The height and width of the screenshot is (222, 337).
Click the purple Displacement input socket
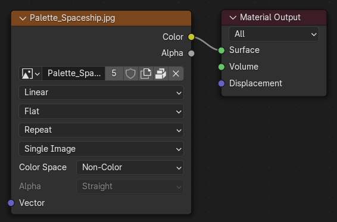pos(221,83)
